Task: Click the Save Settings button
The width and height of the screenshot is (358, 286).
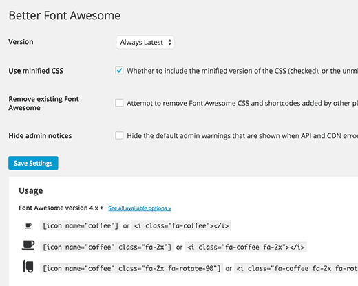Action: 33,163
